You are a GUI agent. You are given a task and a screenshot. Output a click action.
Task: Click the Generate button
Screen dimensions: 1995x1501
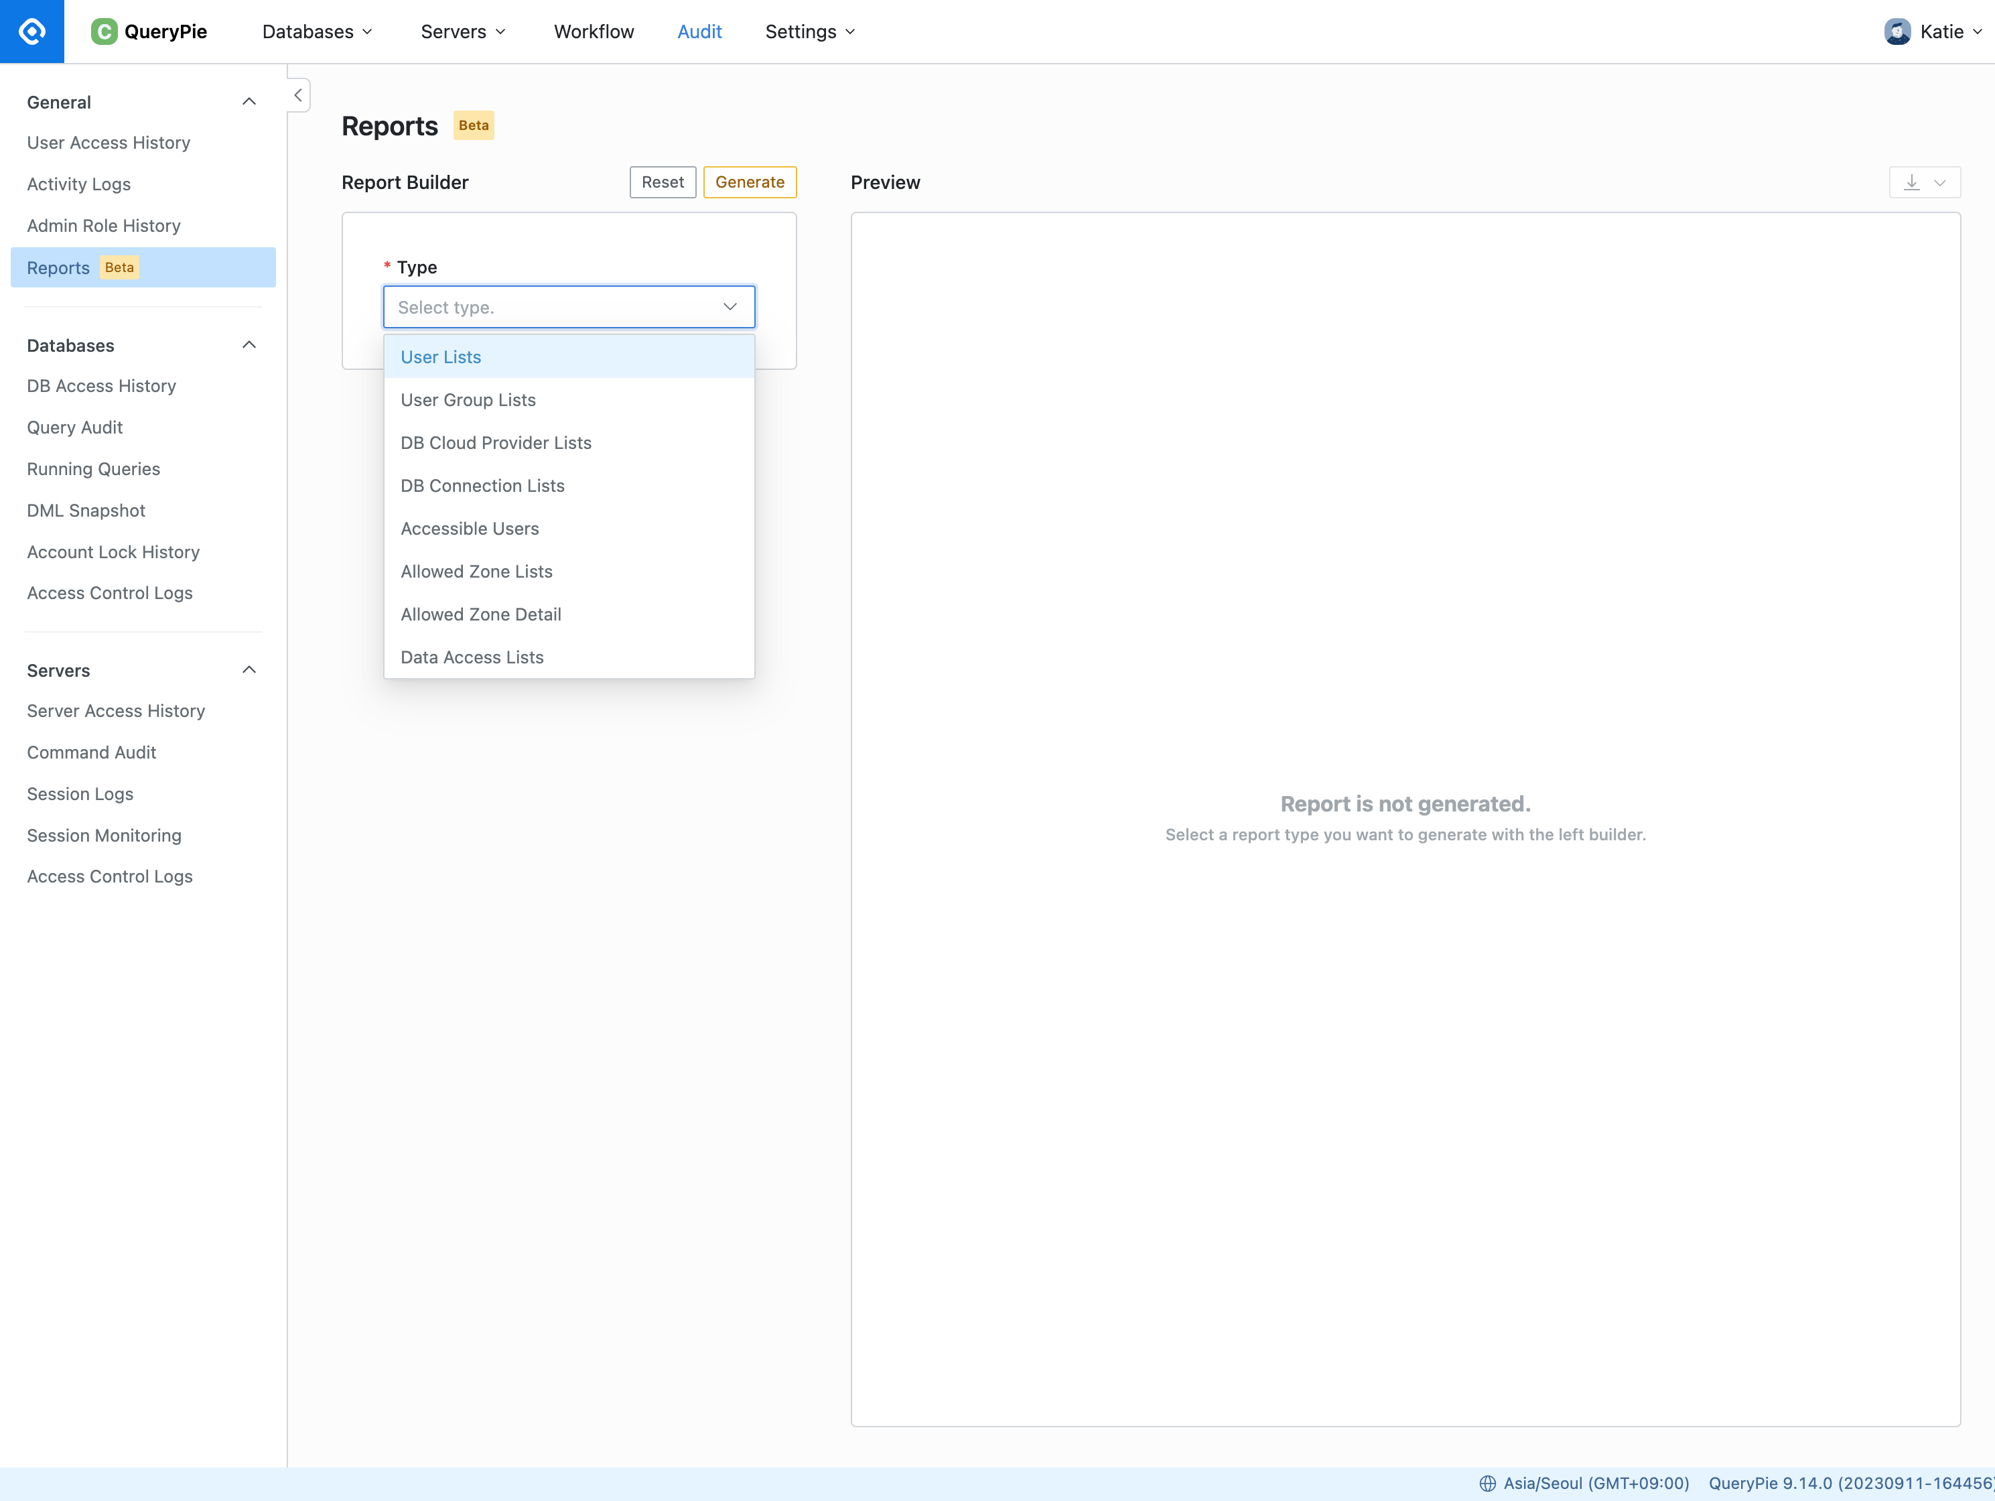[x=750, y=182]
